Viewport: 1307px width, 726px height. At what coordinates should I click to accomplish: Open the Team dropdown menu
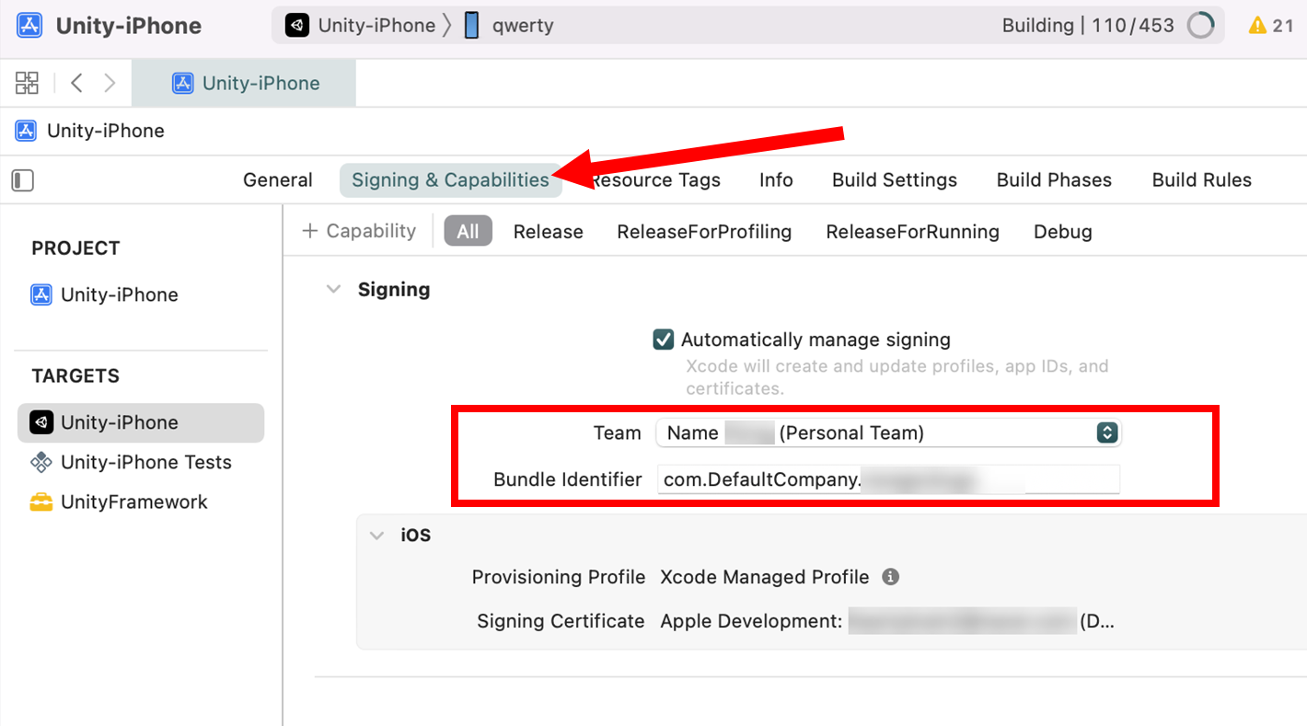point(888,432)
